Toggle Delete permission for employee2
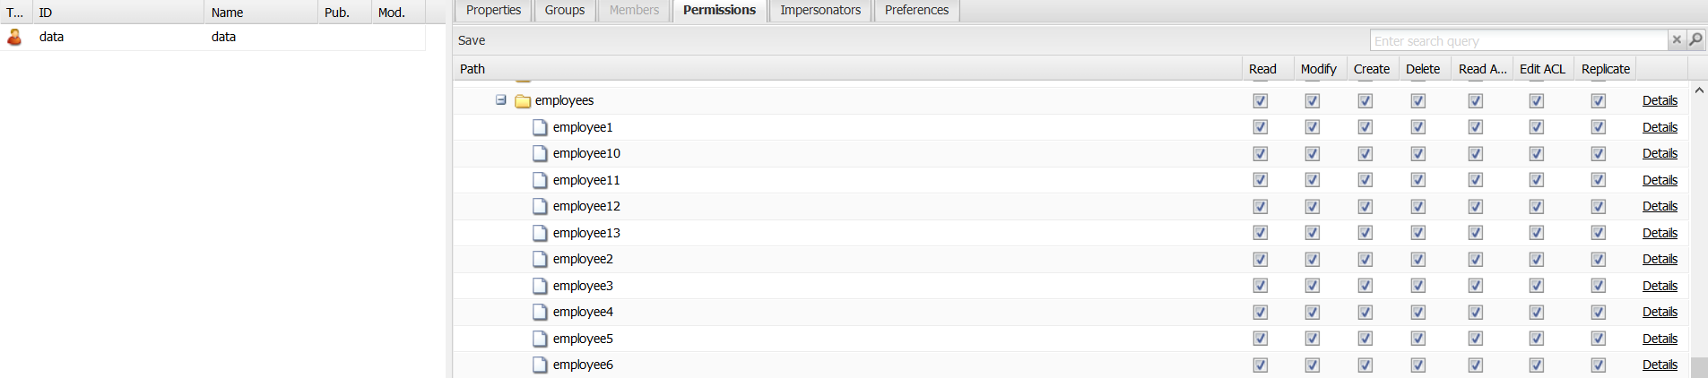Image resolution: width=1708 pixels, height=378 pixels. [x=1418, y=260]
